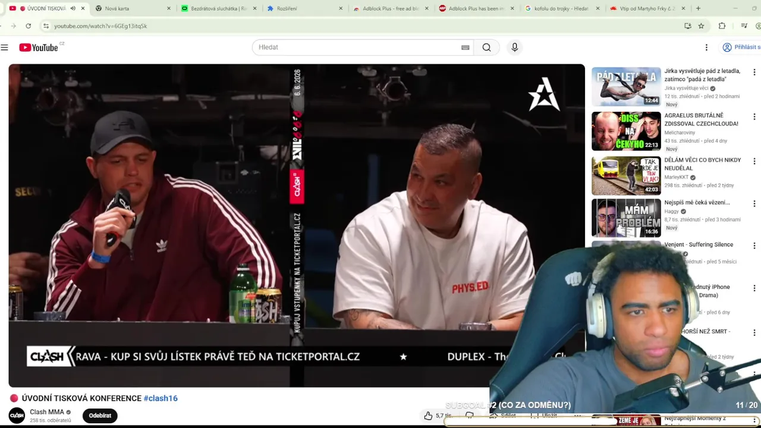The height and width of the screenshot is (428, 761).
Task: Open options for Nejspíš mě čeká vězení video
Action: (754, 203)
